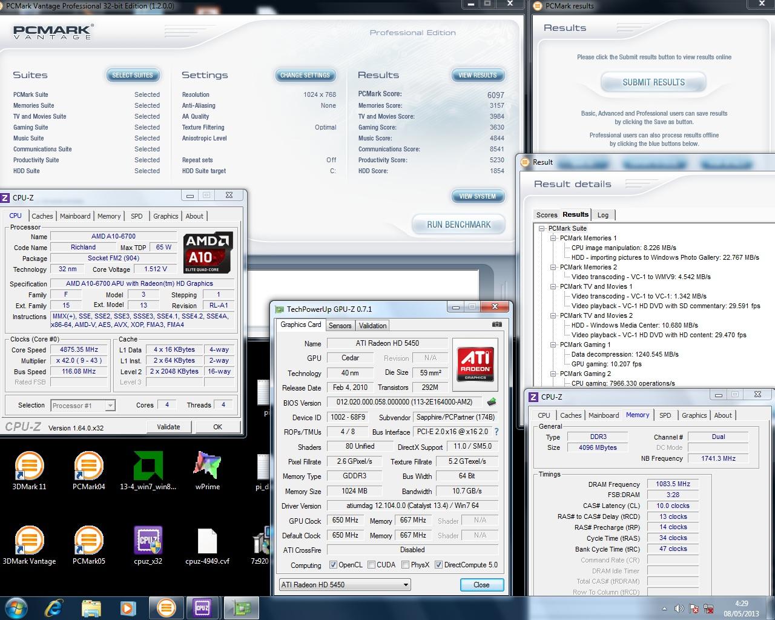Open the Sensors tab in GPU-Z

(340, 325)
